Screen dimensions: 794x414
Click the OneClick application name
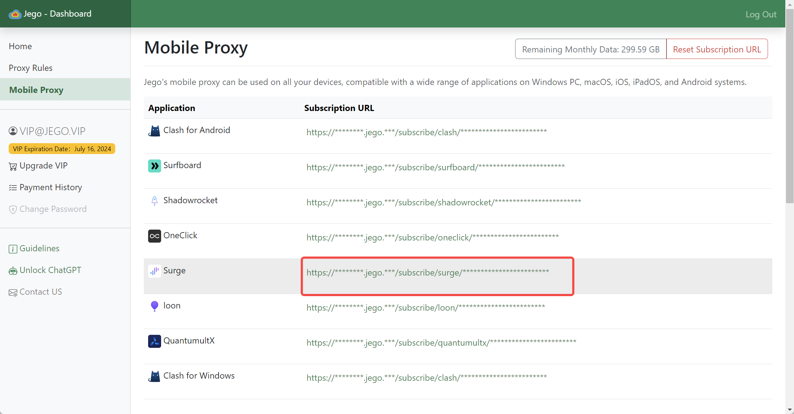180,235
